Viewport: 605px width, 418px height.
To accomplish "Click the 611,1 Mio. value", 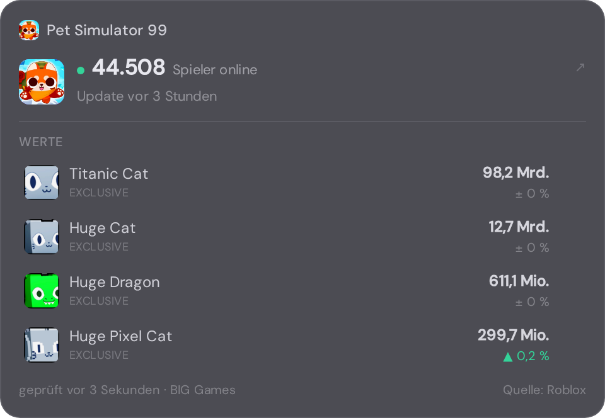I will (519, 281).
